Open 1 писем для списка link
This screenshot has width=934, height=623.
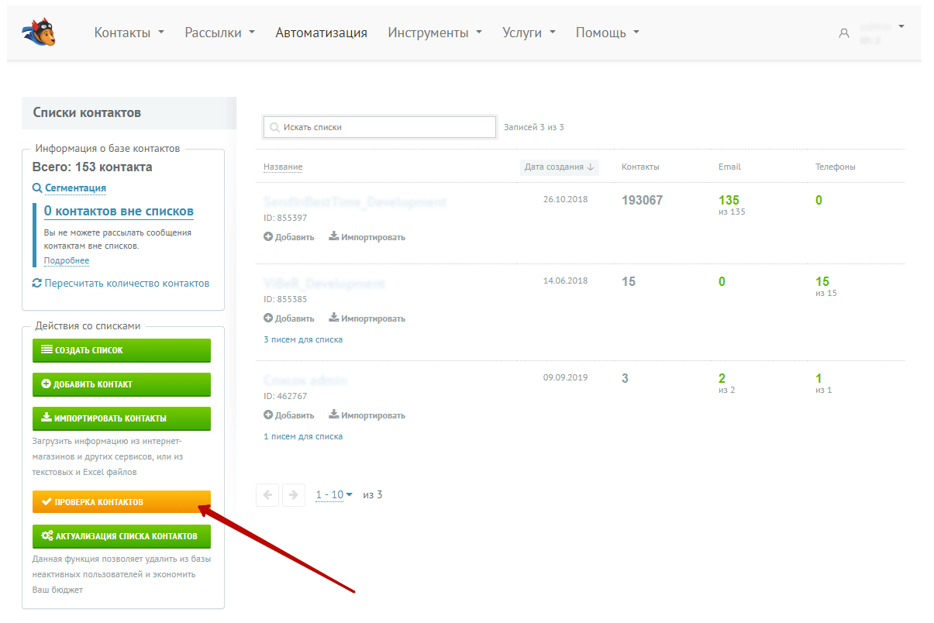[x=303, y=436]
